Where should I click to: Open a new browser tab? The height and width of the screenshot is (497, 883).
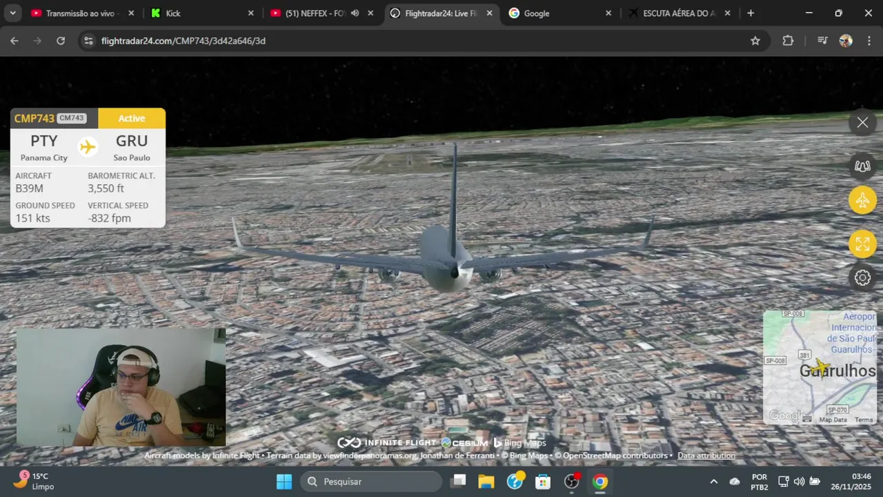751,13
